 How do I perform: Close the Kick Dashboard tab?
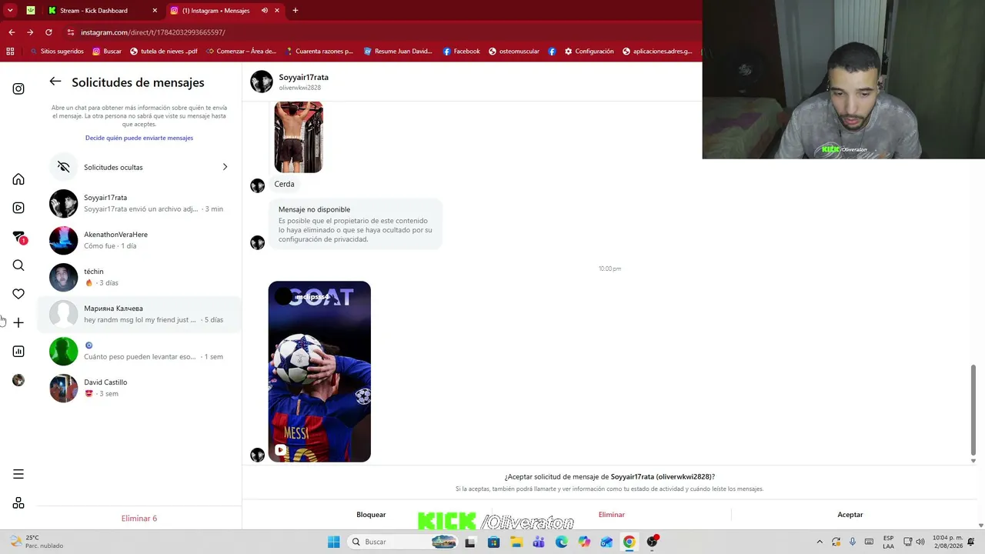click(x=155, y=11)
